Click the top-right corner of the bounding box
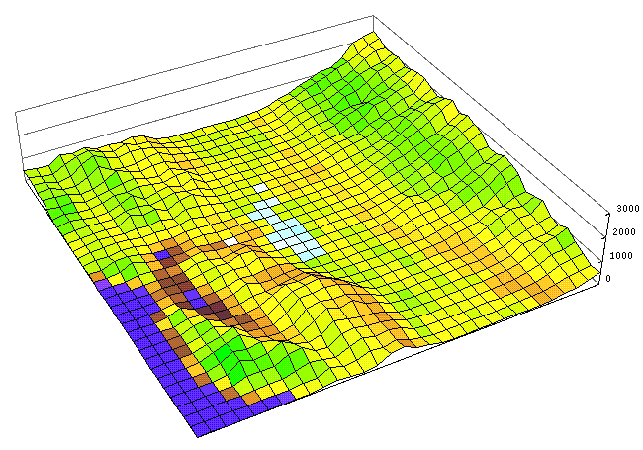The height and width of the screenshot is (450, 643). click(x=374, y=15)
